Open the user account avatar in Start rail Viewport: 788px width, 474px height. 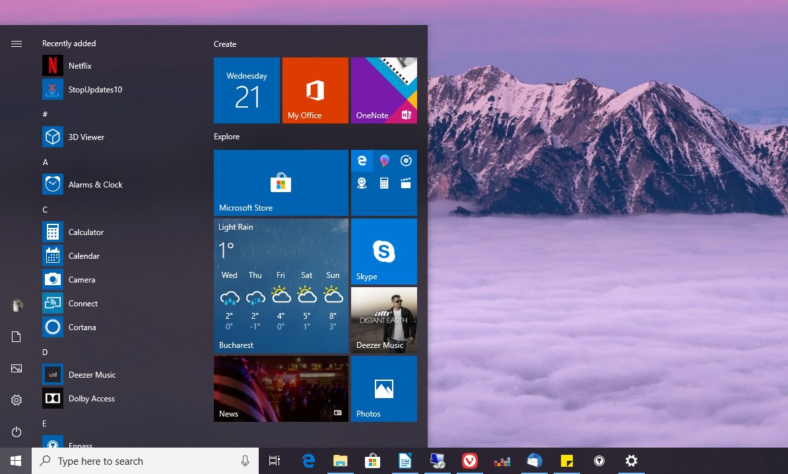(x=16, y=305)
